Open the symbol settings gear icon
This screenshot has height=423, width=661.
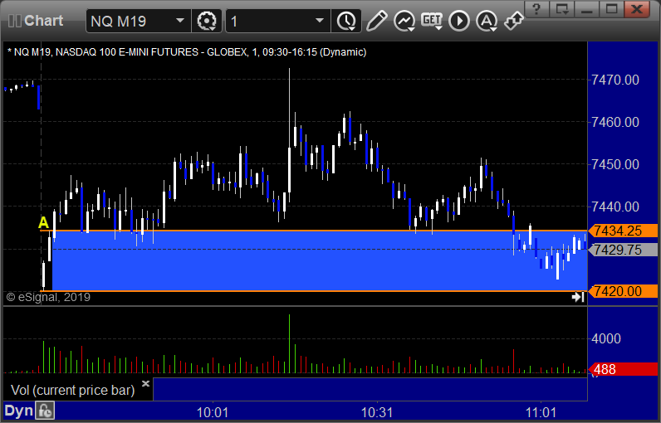207,21
